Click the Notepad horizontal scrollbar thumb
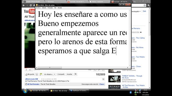The image size is (172, 96). (x=50, y=67)
